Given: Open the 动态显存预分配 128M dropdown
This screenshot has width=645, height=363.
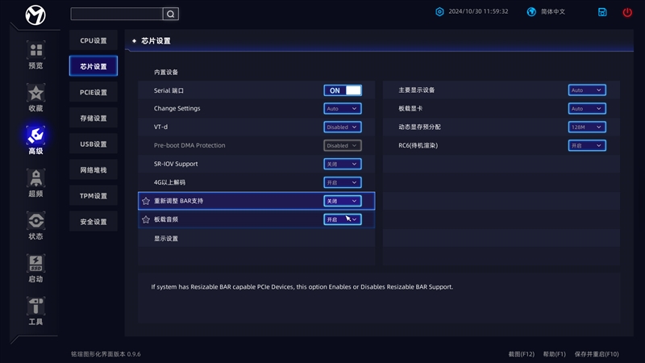Looking at the screenshot, I should [x=587, y=127].
